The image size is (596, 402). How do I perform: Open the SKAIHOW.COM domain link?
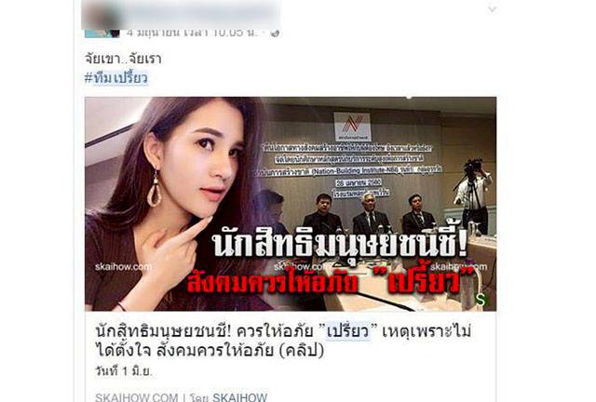(137, 397)
